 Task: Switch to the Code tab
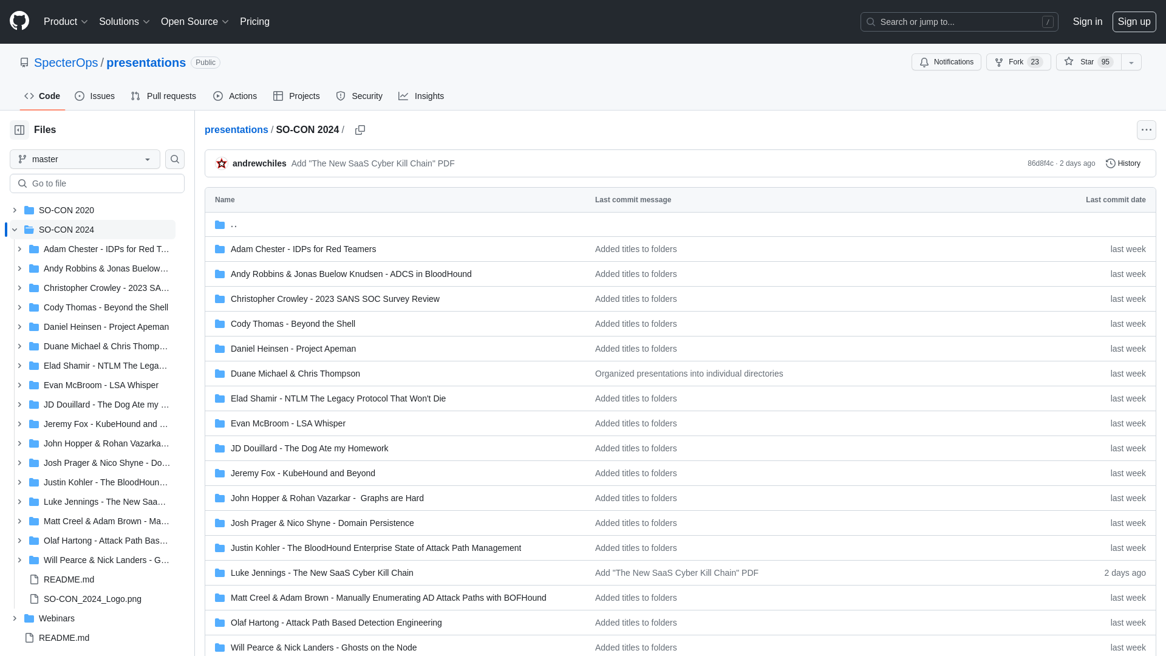tap(43, 96)
